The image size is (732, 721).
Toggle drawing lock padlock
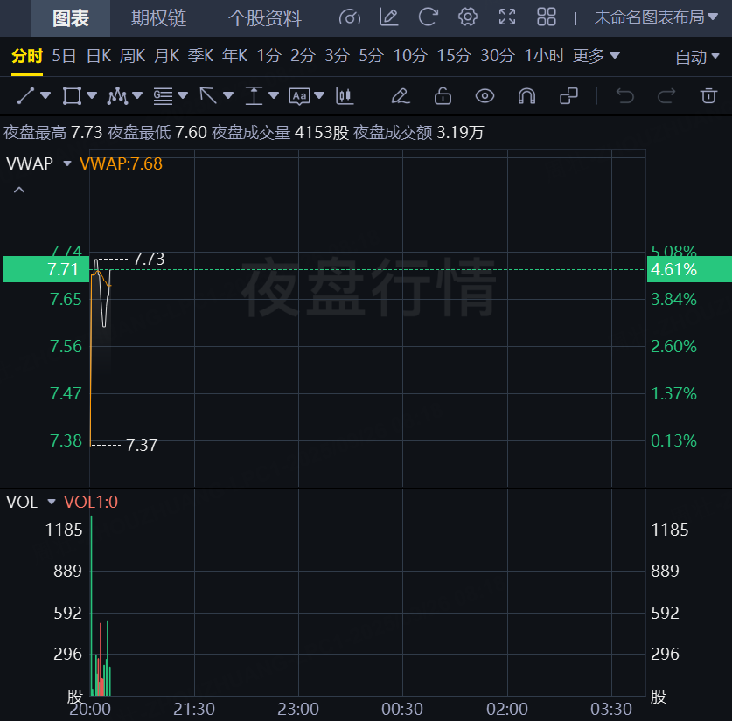point(443,95)
